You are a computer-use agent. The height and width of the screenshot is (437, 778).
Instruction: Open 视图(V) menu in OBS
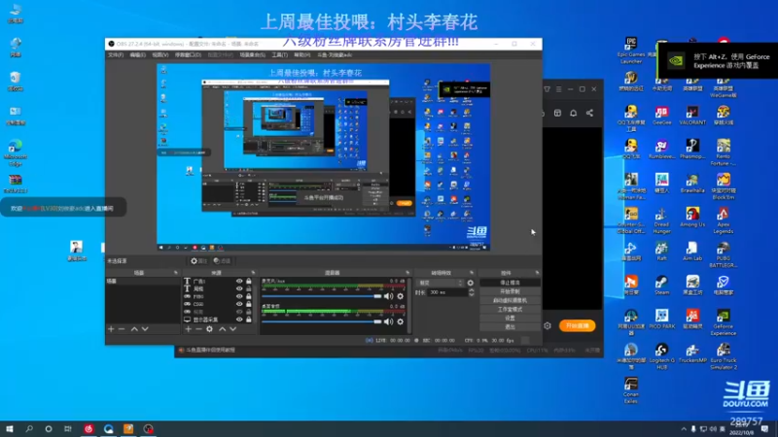[160, 55]
